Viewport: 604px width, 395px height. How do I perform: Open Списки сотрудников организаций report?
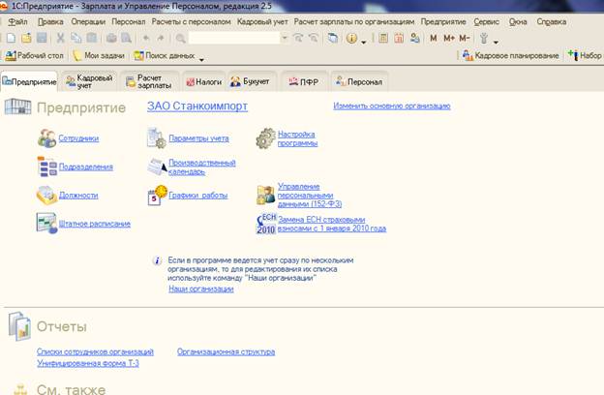pyautogui.click(x=95, y=351)
